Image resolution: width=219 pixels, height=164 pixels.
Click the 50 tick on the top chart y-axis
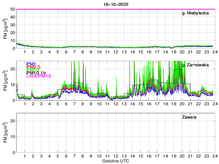point(13,9)
